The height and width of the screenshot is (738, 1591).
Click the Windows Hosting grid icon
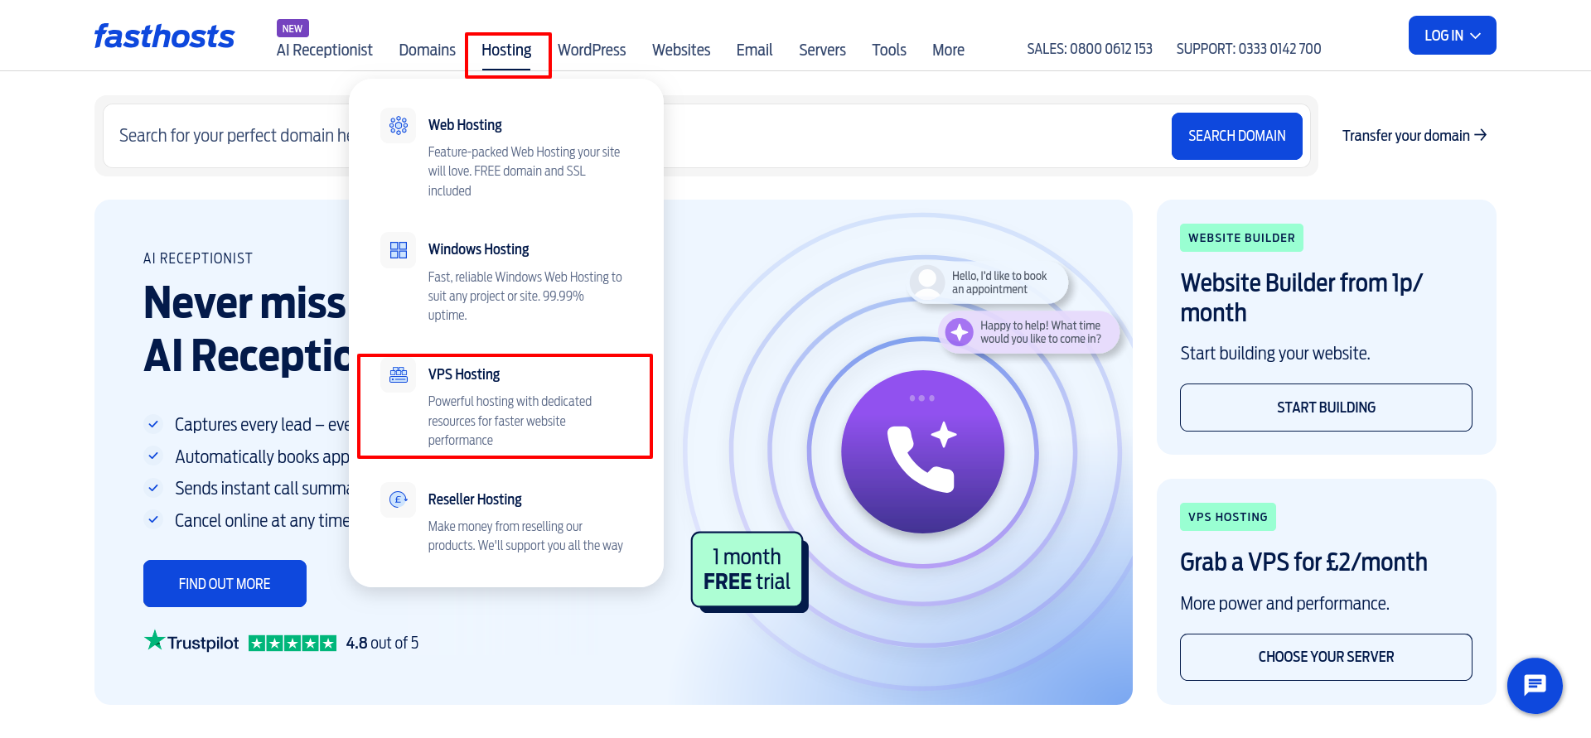(399, 250)
